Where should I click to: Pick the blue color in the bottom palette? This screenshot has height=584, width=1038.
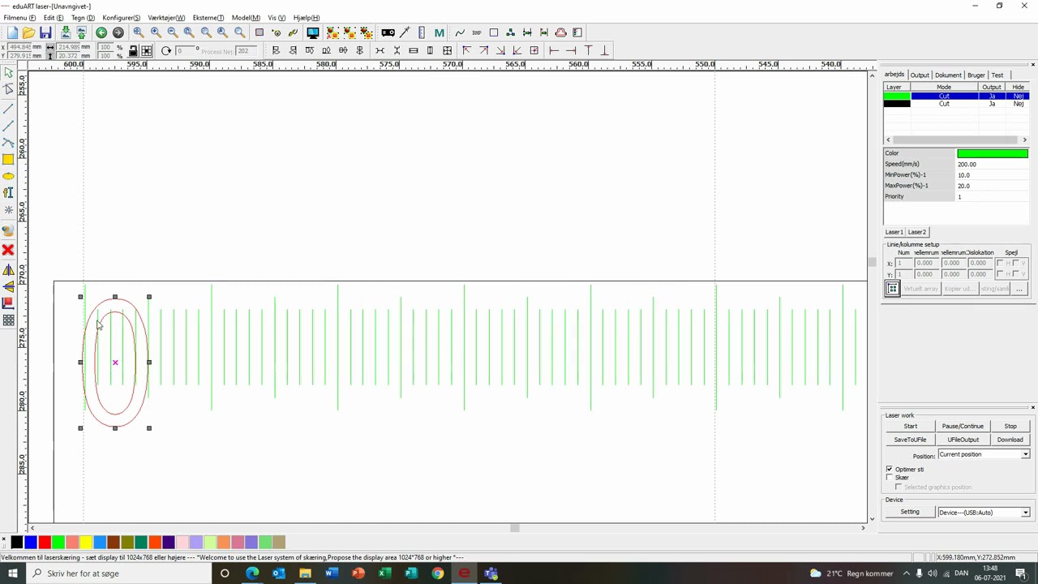[x=31, y=542]
